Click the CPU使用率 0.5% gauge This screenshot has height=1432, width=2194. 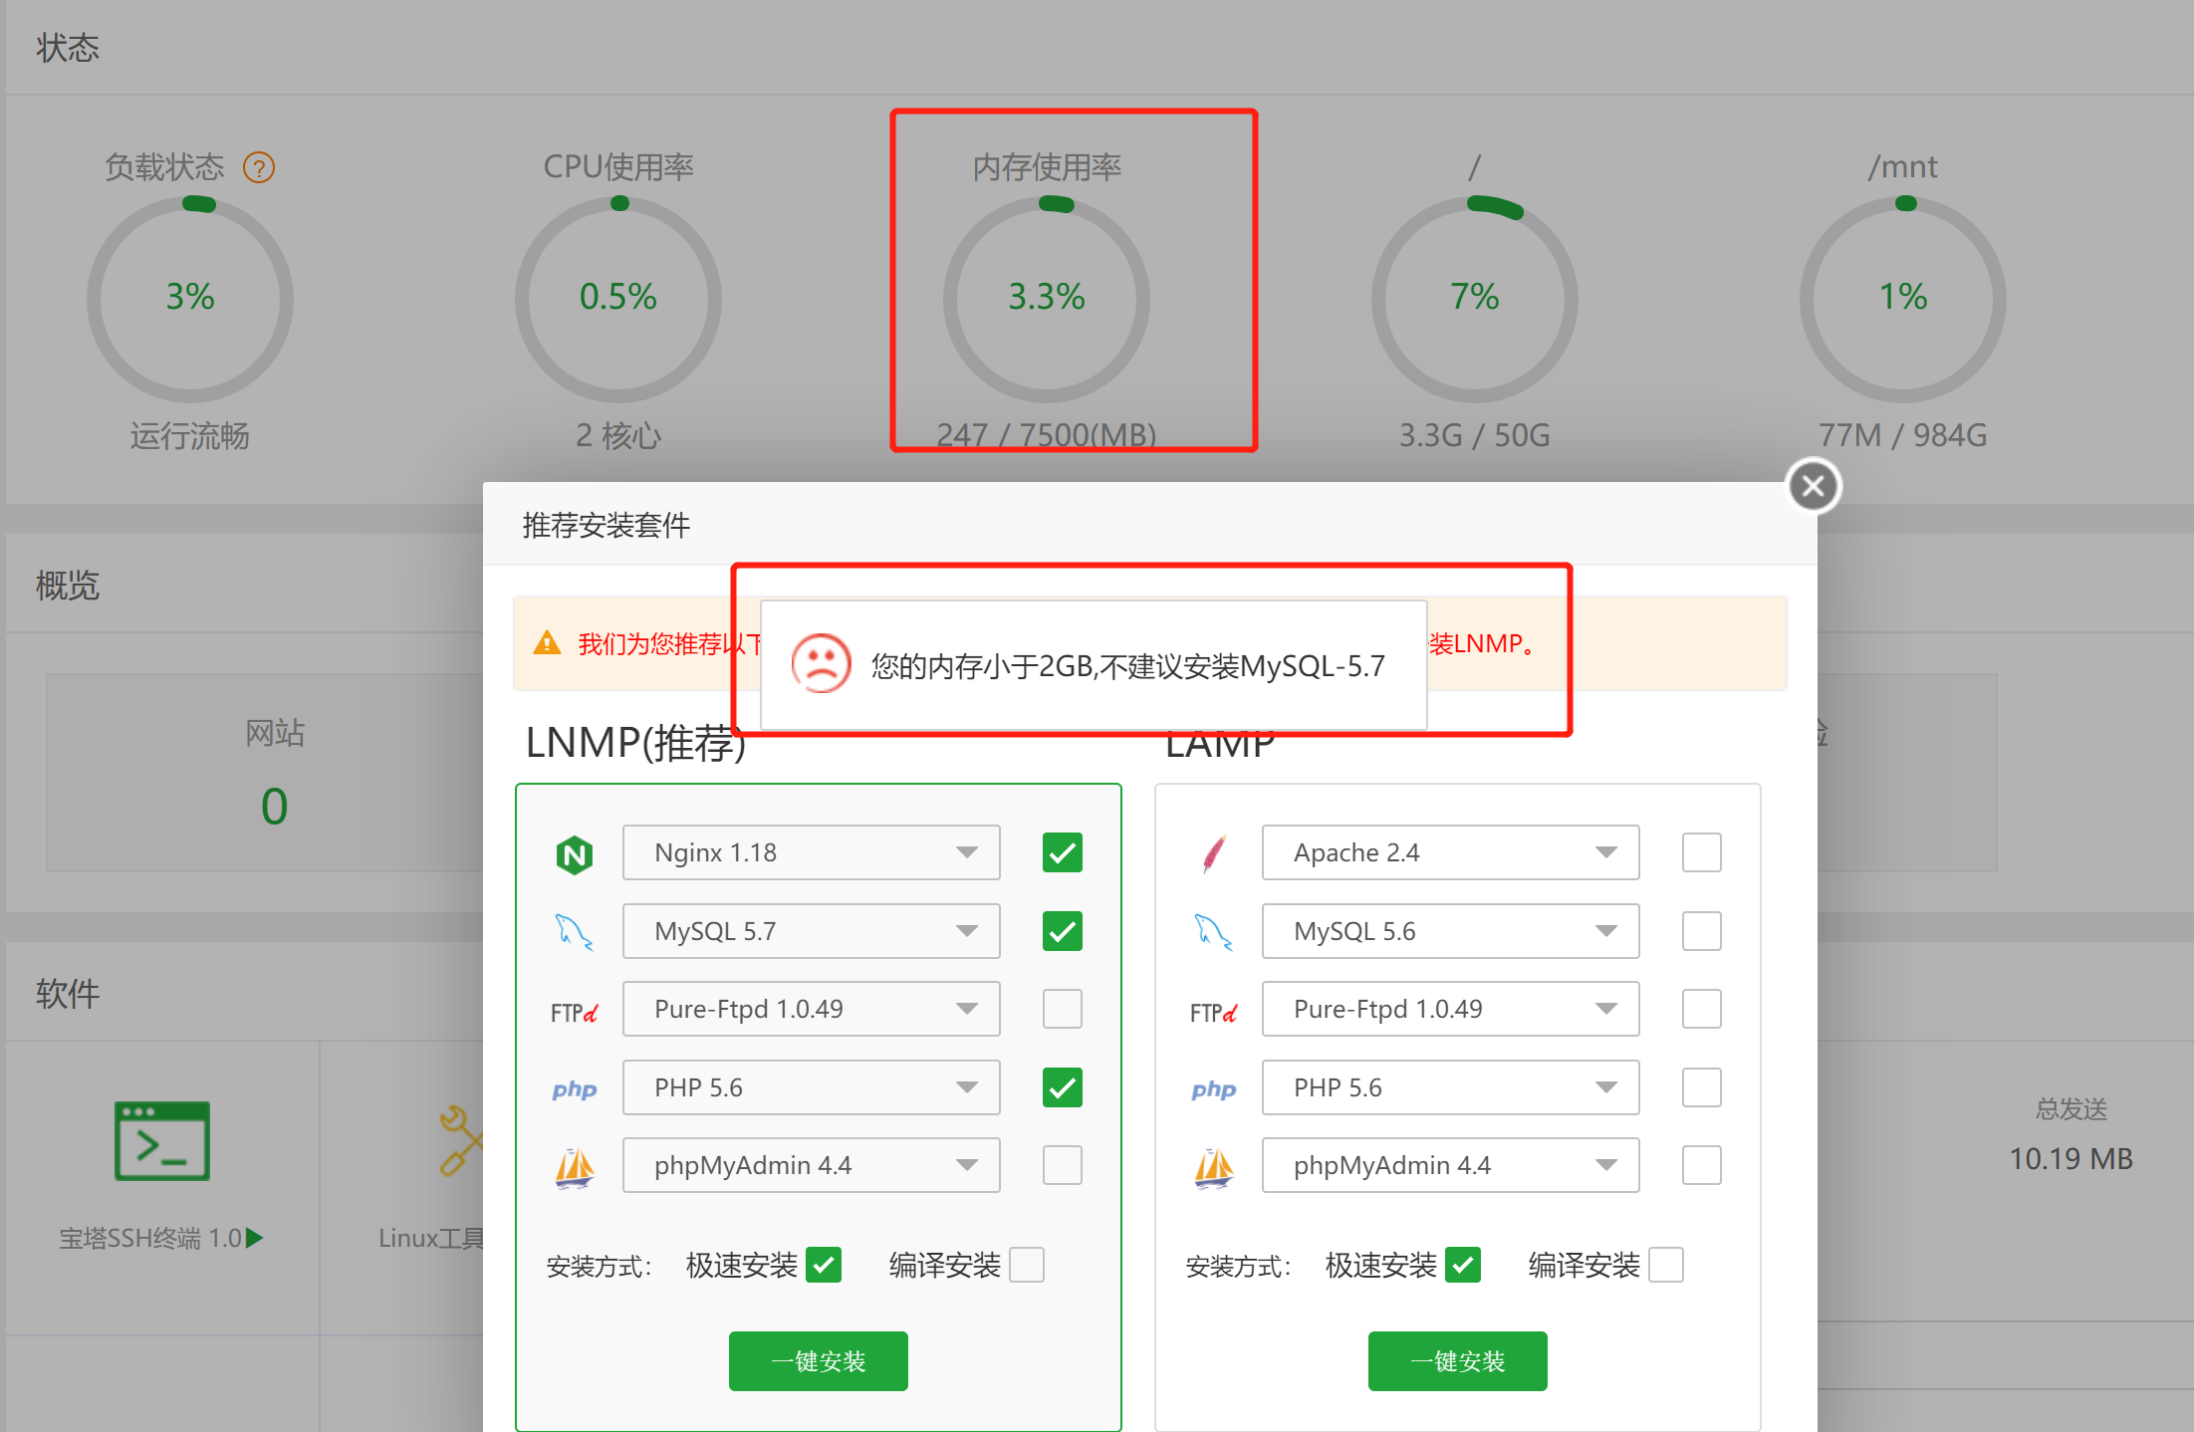(x=618, y=299)
